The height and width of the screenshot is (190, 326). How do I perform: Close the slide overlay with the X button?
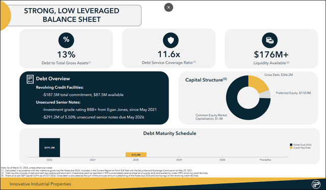pos(169,8)
